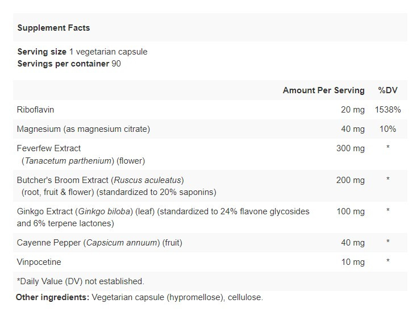417x320 pixels.
Task: Select the 1538% daily value figure
Action: (x=387, y=110)
